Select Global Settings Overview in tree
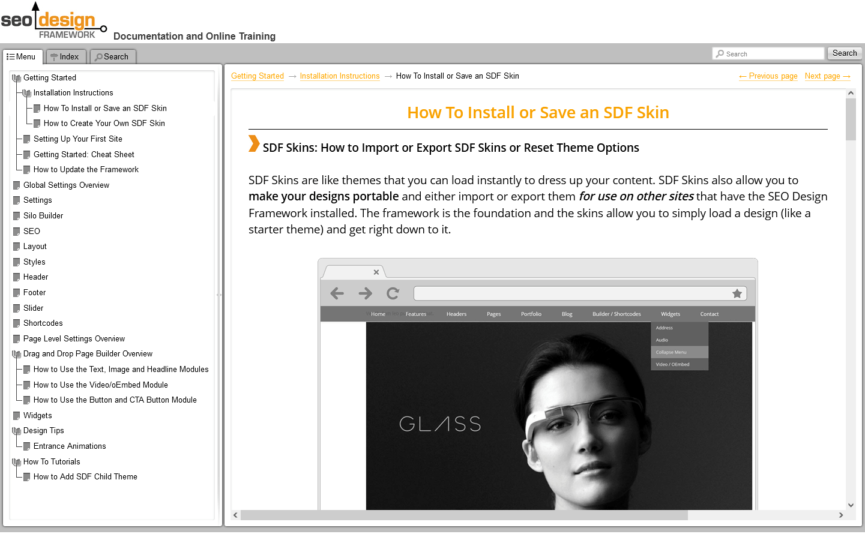865x546 pixels. click(66, 185)
